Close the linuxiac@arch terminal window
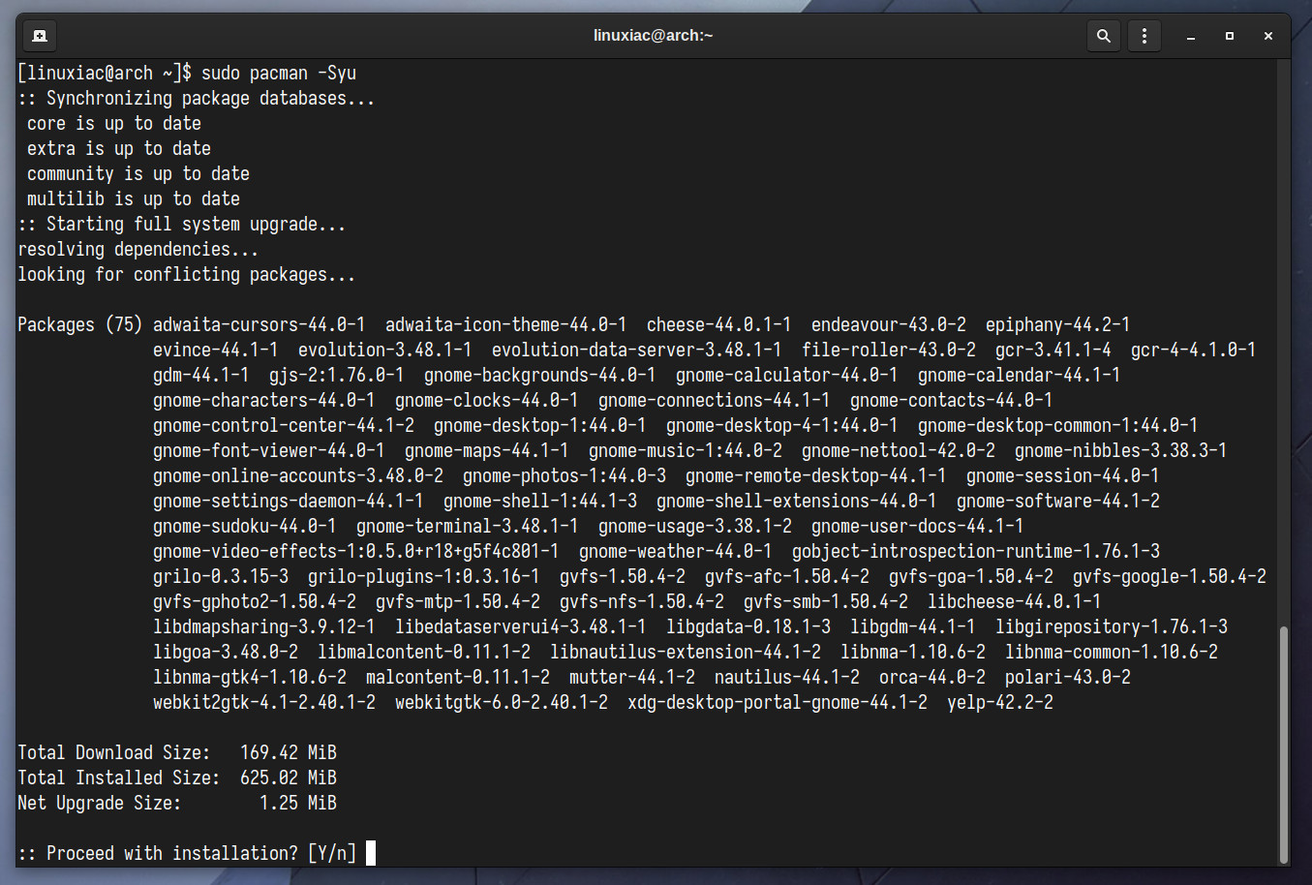Viewport: 1312px width, 885px height. click(1268, 36)
